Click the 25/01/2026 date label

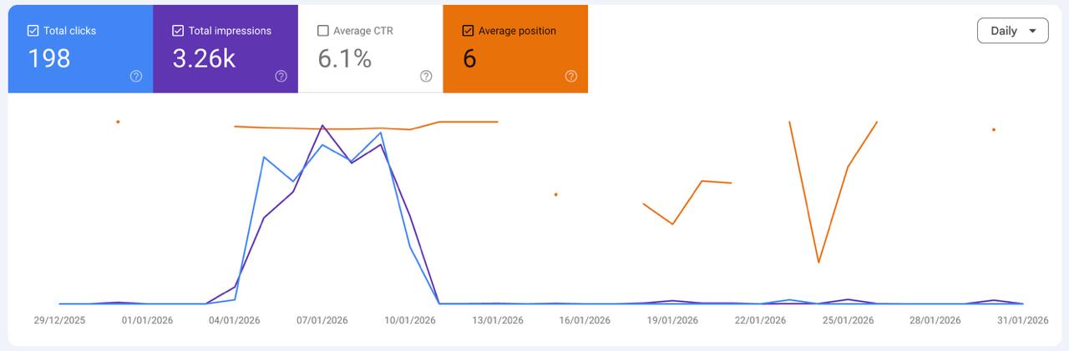(x=848, y=320)
